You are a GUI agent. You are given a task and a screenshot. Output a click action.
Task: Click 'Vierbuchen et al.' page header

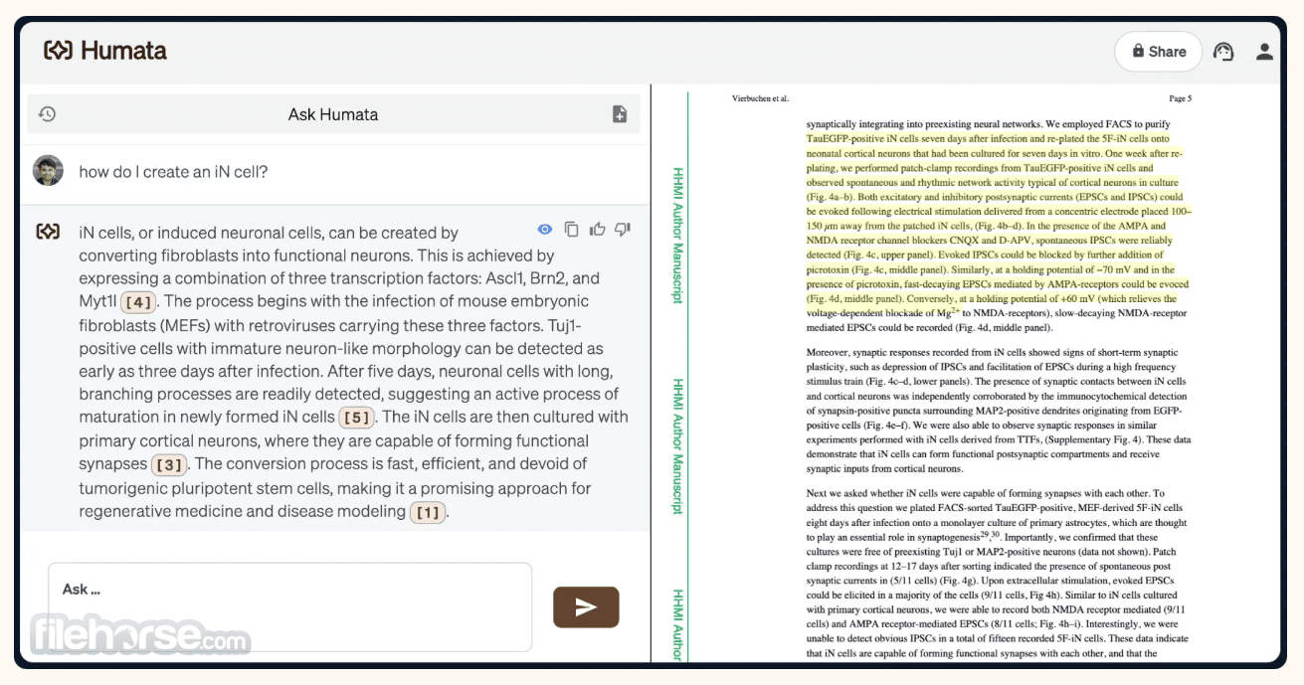pyautogui.click(x=760, y=98)
